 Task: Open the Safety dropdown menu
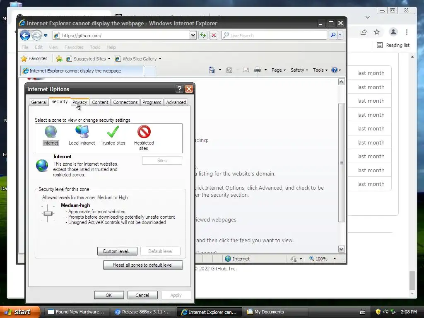click(x=299, y=70)
